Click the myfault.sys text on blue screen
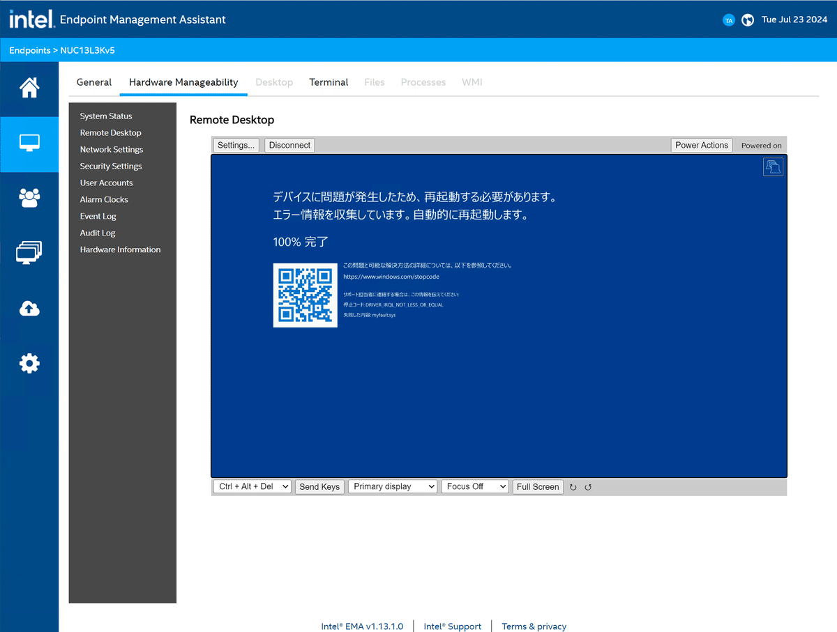Screen dimensions: 837x632 tap(384, 316)
